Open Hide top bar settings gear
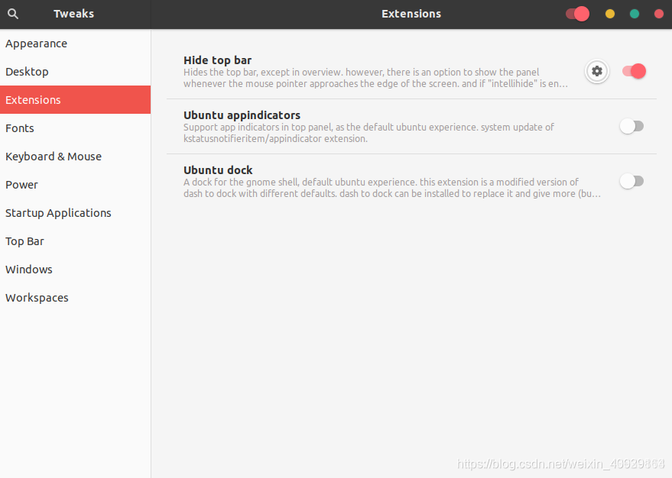 [x=596, y=71]
